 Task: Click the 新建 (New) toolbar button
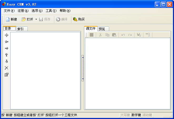(11, 19)
